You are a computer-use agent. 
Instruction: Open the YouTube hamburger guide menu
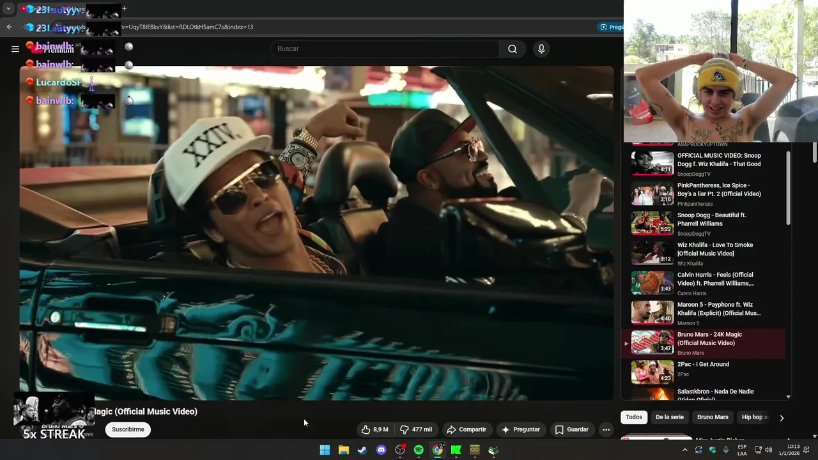pyautogui.click(x=15, y=49)
